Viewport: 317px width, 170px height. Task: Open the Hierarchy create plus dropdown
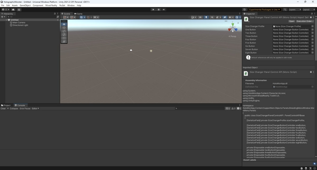(x=3, y=17)
